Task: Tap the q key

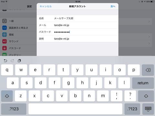Action: 7,70
